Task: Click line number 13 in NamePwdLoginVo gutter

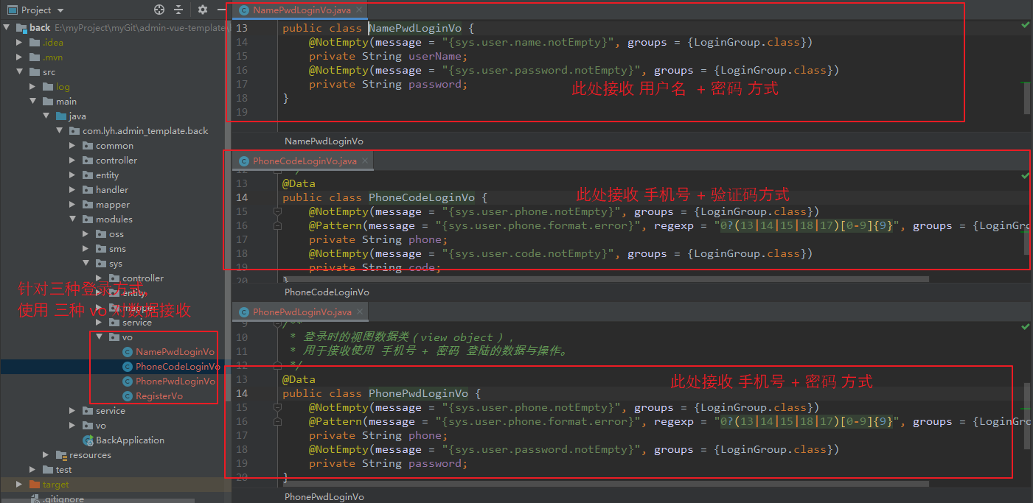Action: (242, 28)
